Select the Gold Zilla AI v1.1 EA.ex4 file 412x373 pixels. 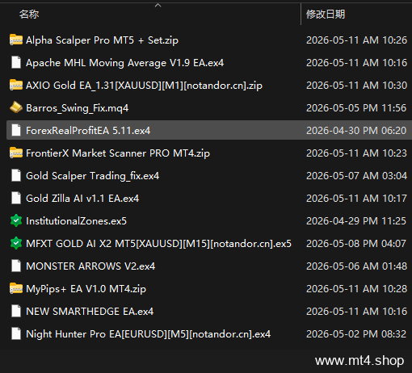pyautogui.click(x=82, y=199)
